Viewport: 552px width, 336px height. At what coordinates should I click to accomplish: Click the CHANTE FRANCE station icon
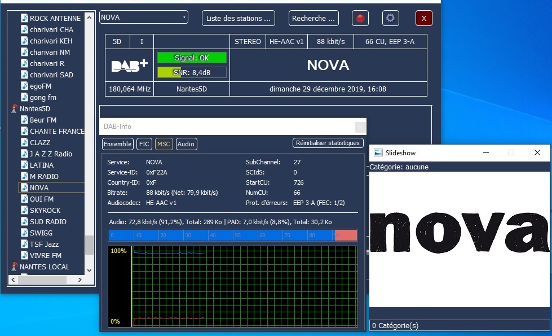coord(24,131)
